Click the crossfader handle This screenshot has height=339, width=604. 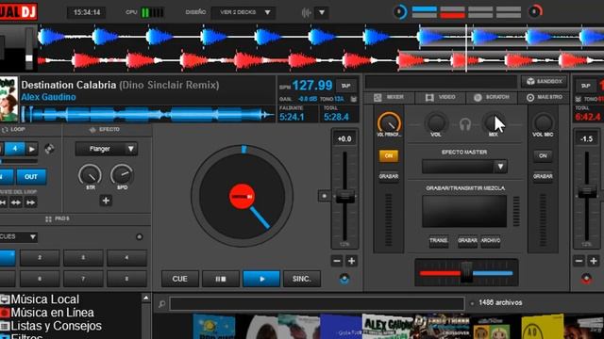(466, 272)
